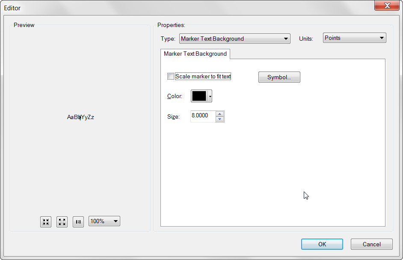This screenshot has width=403, height=260.
Task: Expand the Color picker dropdown arrow
Action: [x=210, y=96]
